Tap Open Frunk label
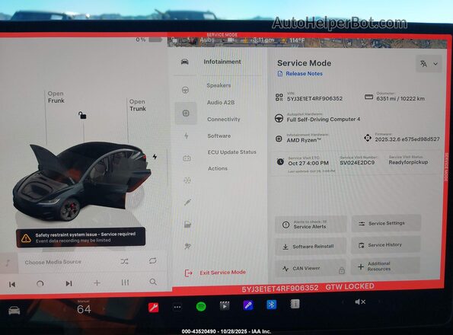The height and width of the screenshot is (335, 453). click(56, 97)
